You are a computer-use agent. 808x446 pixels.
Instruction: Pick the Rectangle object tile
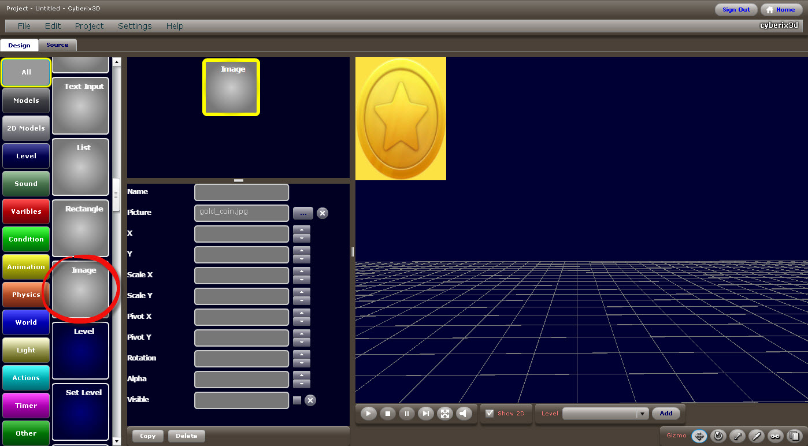click(80, 228)
